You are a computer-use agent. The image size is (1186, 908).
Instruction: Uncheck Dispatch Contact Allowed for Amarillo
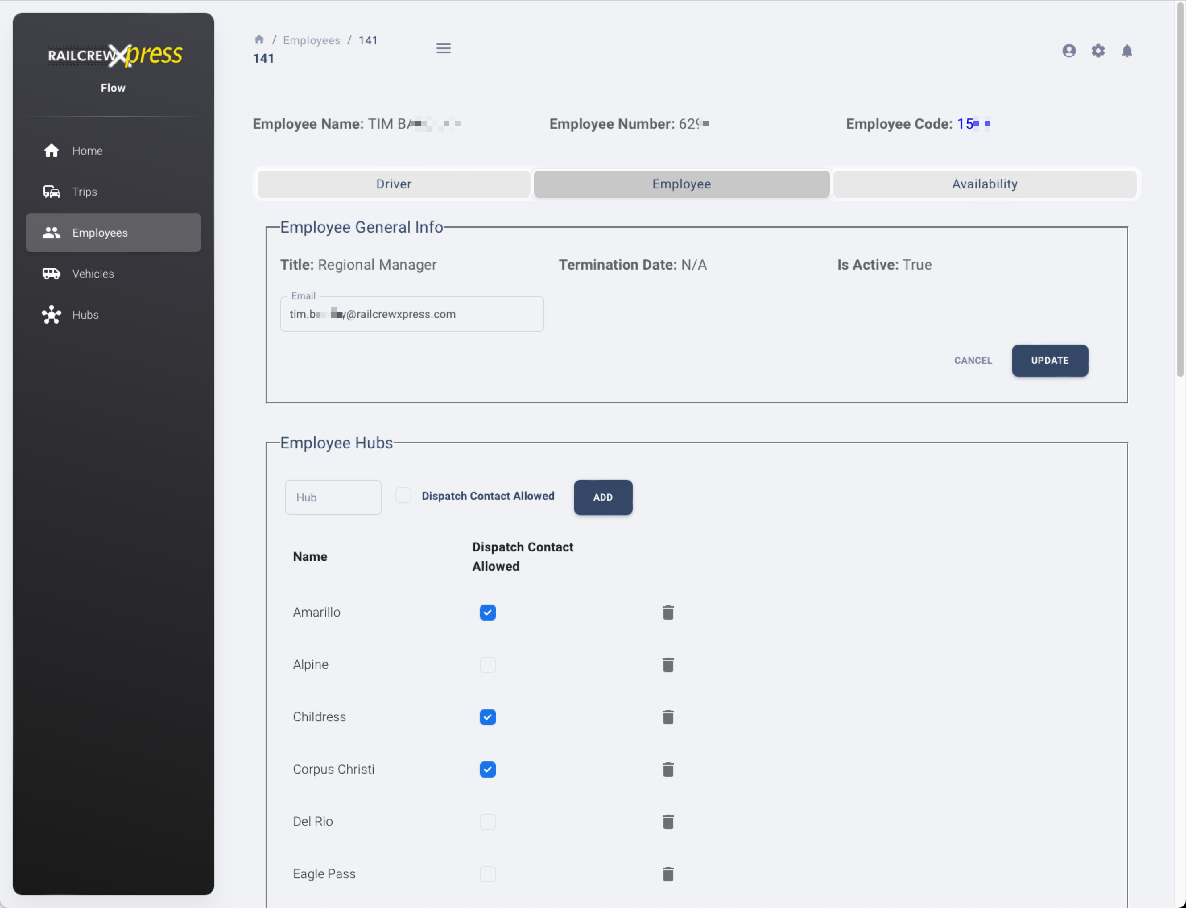[488, 612]
